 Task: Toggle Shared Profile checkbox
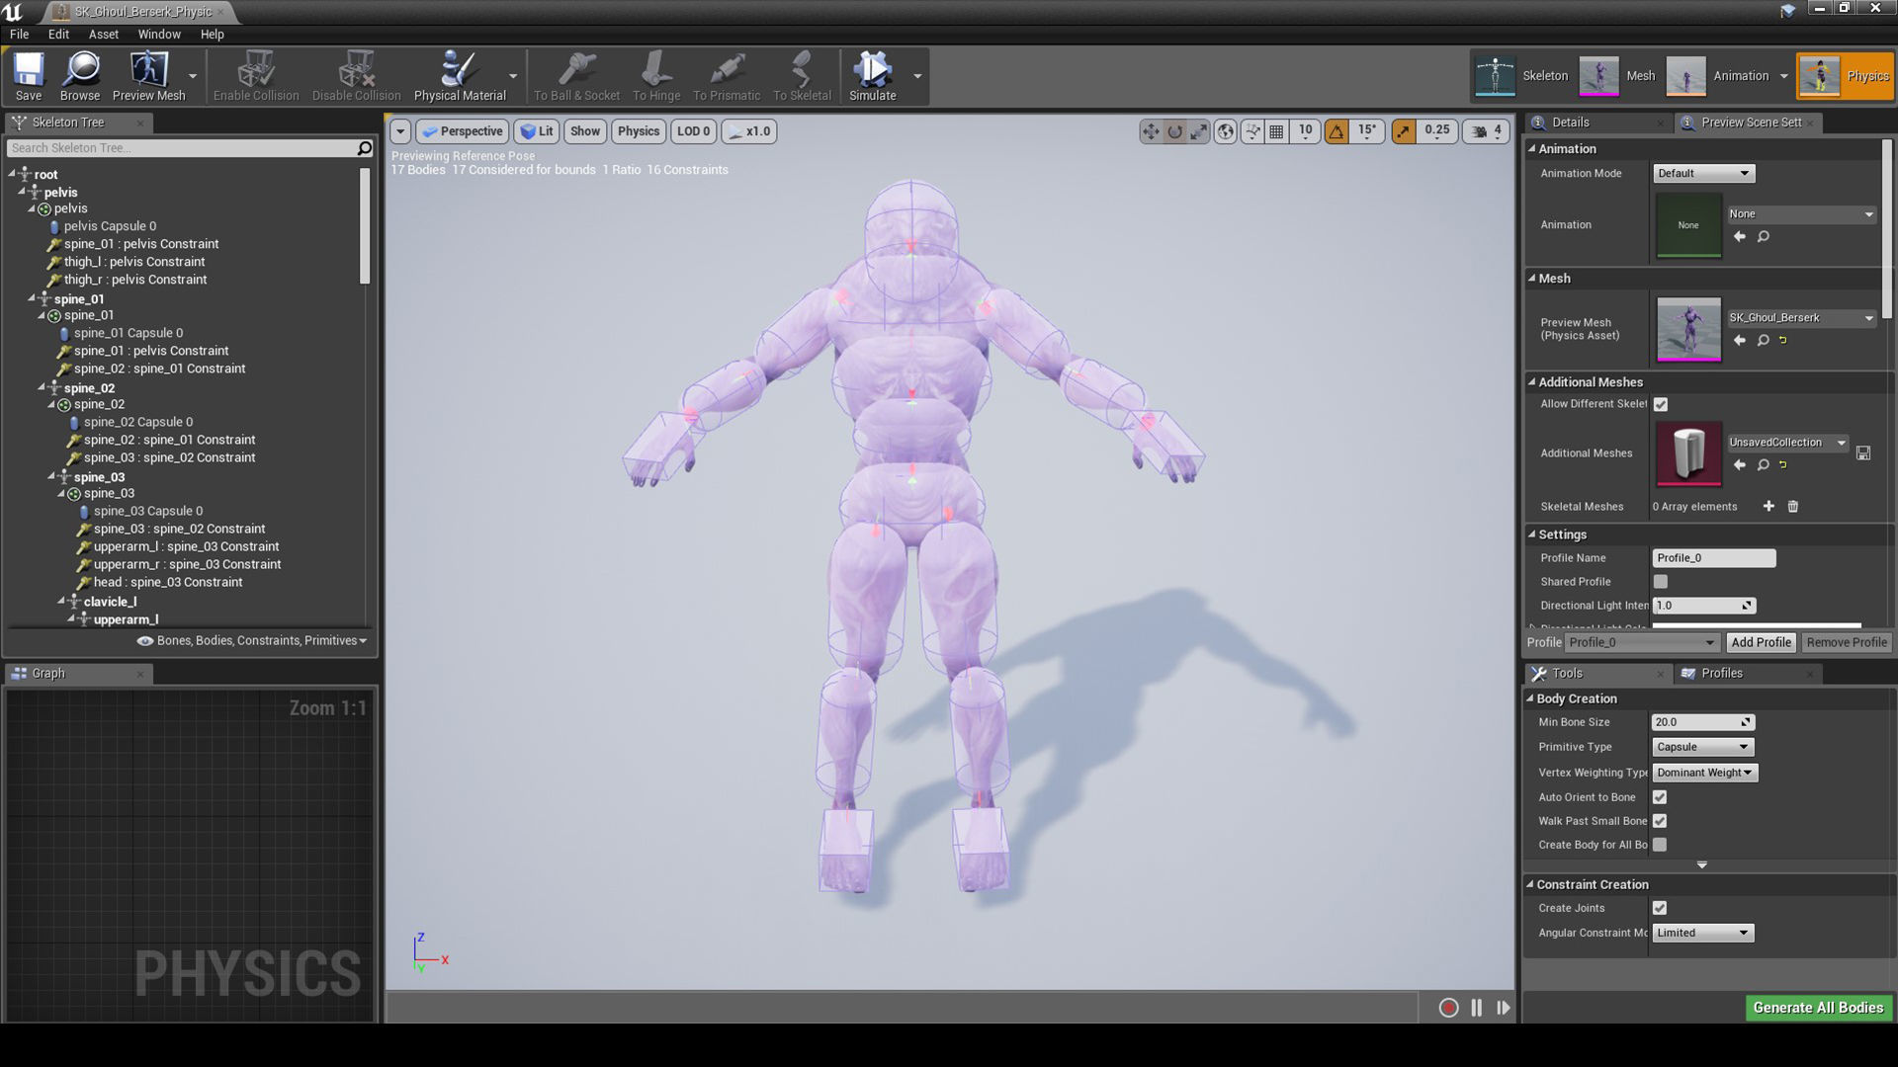(1660, 582)
